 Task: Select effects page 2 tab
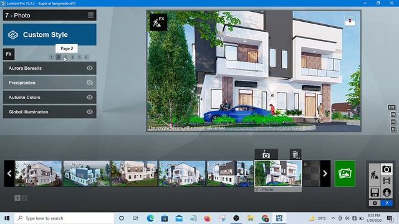tap(58, 57)
